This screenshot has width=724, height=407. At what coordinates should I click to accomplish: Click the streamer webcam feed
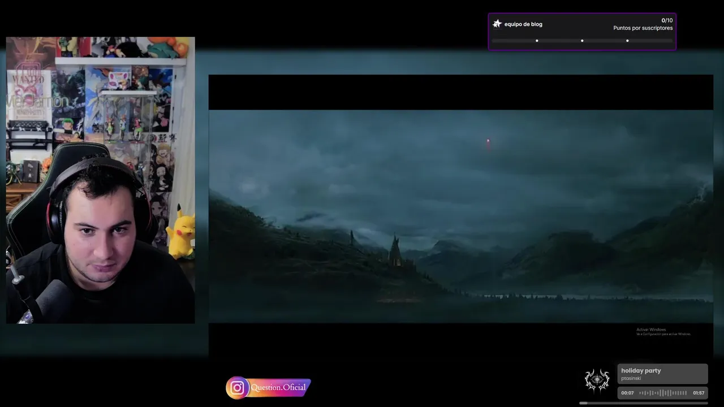coord(100,180)
